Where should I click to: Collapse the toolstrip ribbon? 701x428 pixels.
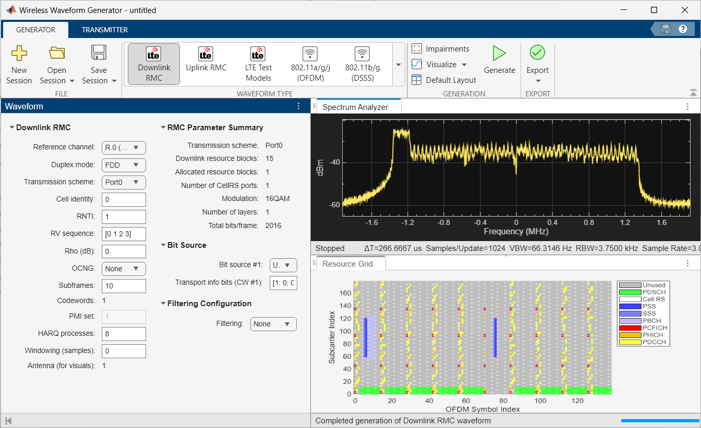click(693, 93)
